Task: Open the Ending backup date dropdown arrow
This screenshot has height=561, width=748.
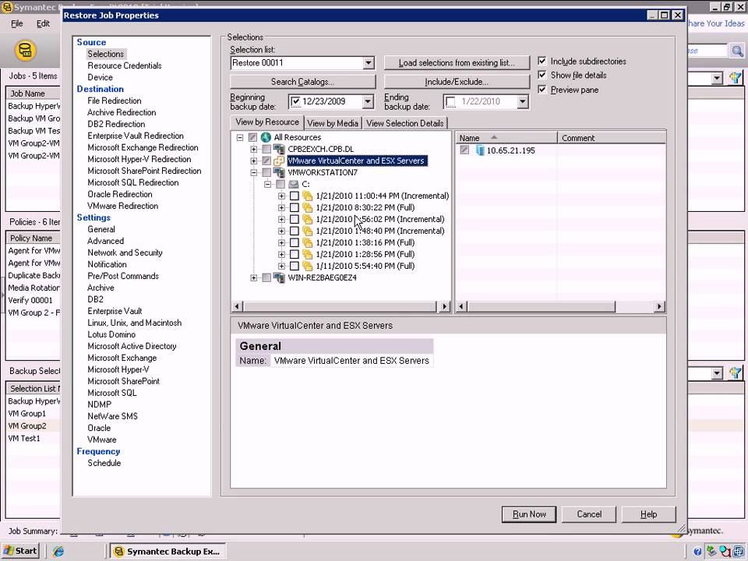Action: (522, 101)
